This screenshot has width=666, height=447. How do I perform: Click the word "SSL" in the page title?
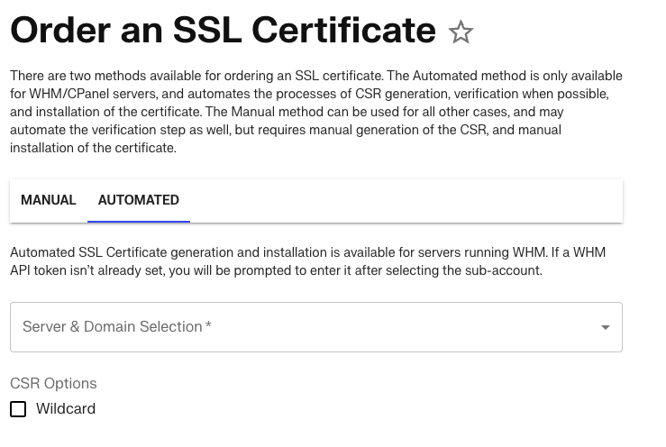[x=206, y=31]
